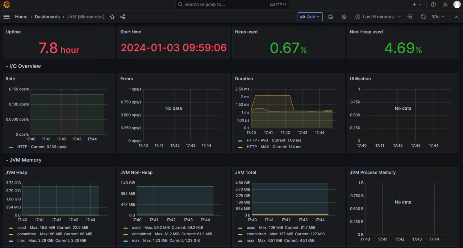Collapse the JVM Memory row
This screenshot has height=248, width=463.
(x=23, y=160)
